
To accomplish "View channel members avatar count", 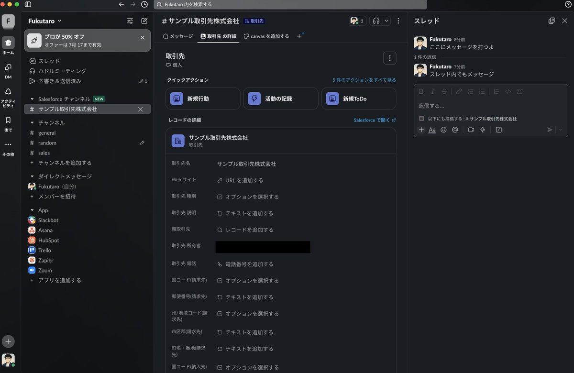I will click(358, 21).
